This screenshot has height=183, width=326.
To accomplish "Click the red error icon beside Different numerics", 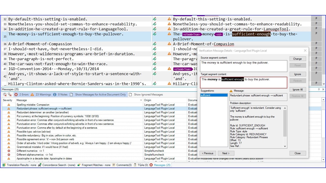I will tap(9, 151).
